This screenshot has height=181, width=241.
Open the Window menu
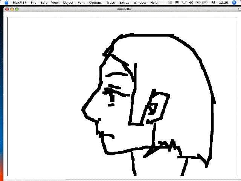[140, 3]
